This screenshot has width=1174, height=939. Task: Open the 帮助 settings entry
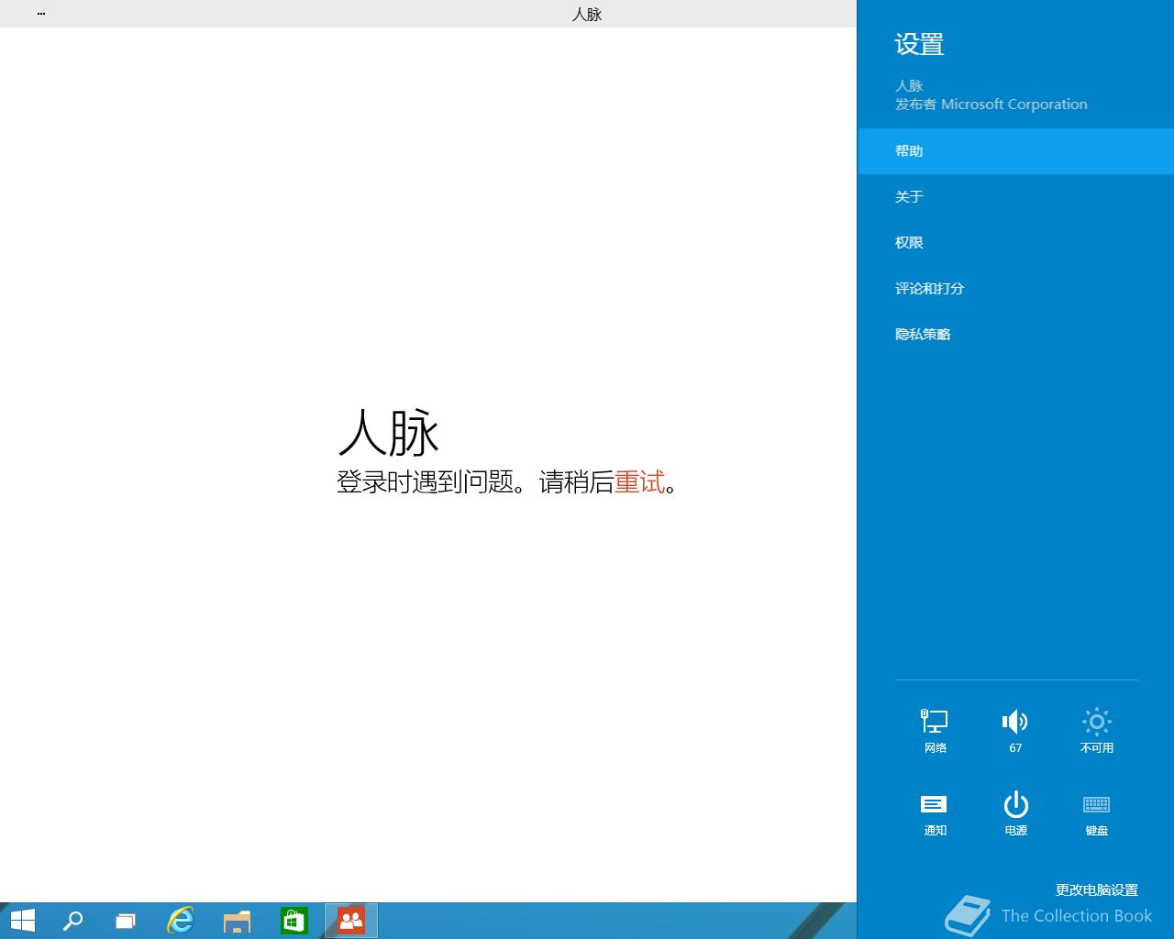tap(1015, 151)
